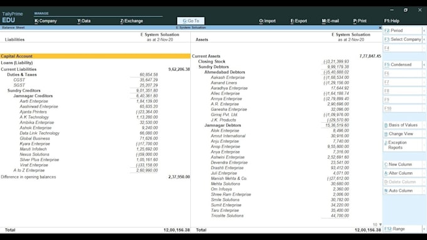Open the M: E-mail menu

click(x=330, y=21)
